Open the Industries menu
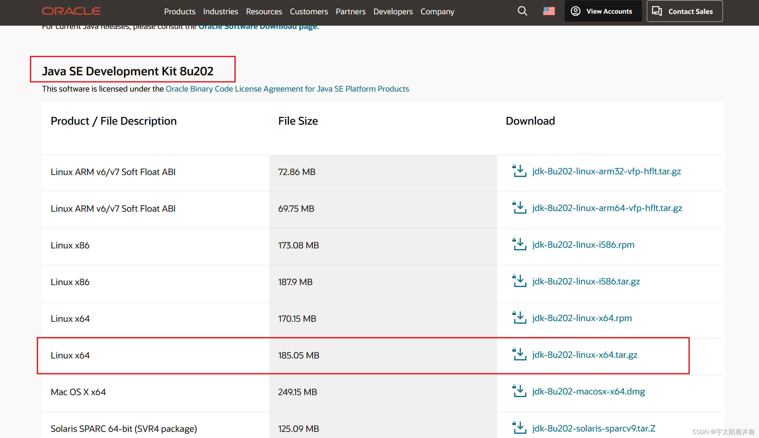This screenshot has width=759, height=438. [221, 12]
